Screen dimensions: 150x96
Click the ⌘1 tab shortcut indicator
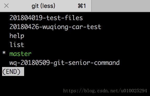(x=82, y=6)
